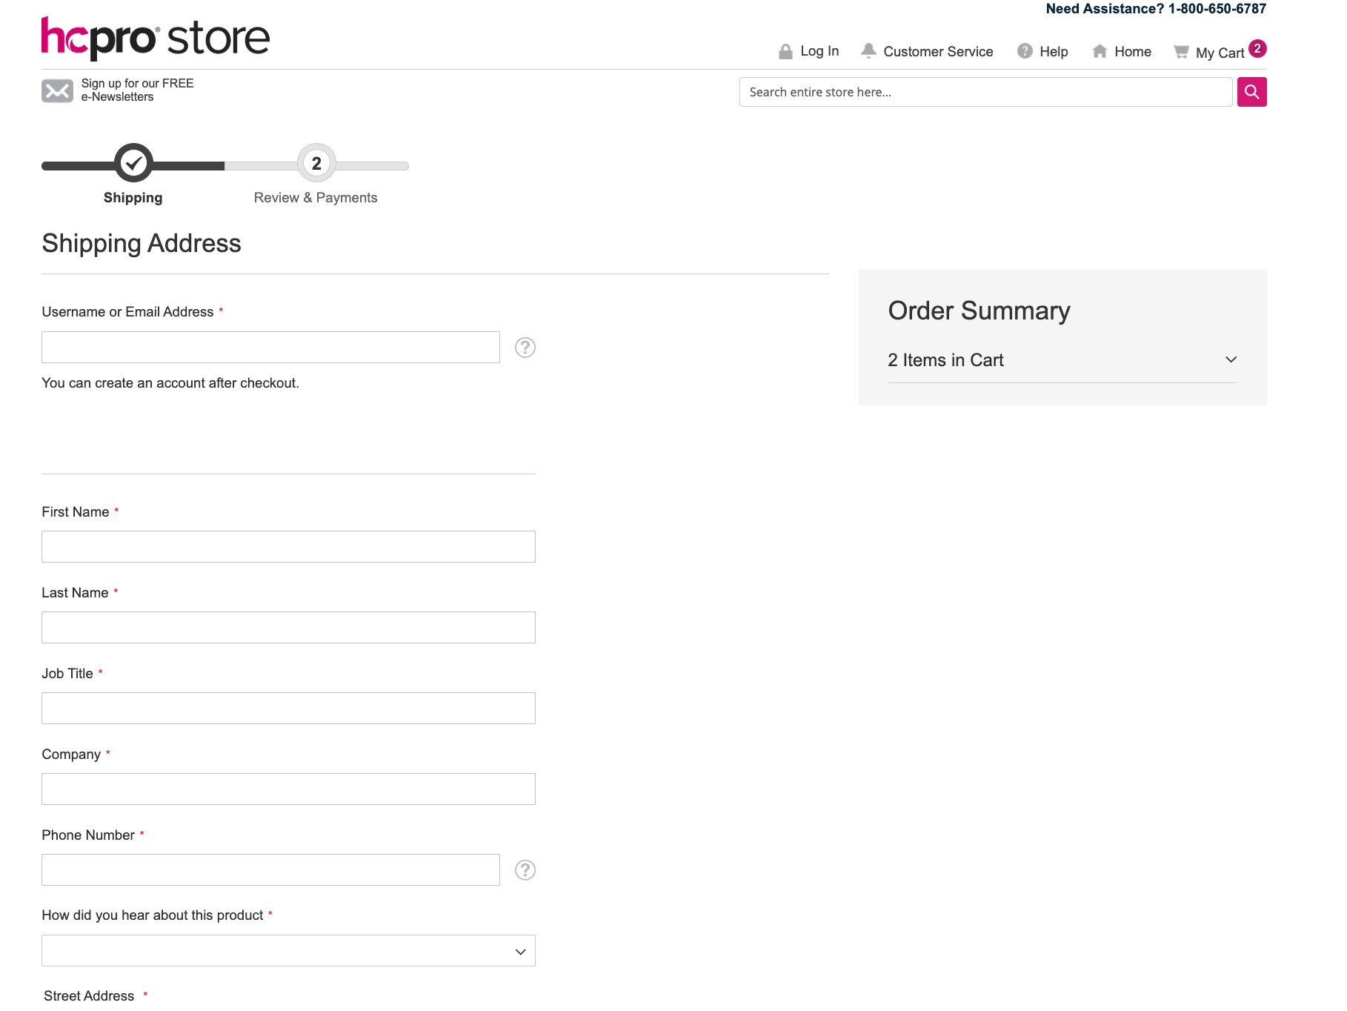Click the step 2 circle in progress bar
Screen dimensions: 1347x1011
[316, 163]
